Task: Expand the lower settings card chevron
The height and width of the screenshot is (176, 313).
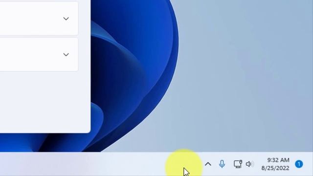Action: point(66,54)
